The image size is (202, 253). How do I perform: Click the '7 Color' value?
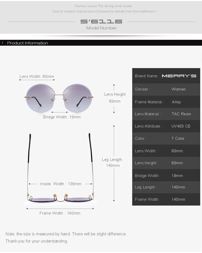(178, 138)
